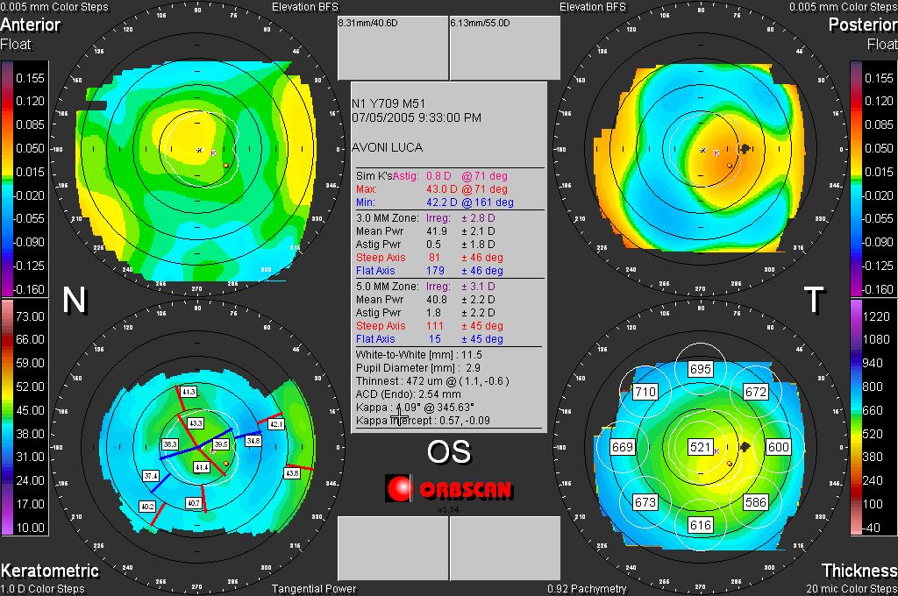Click the orange dot on the Keratometric map

pos(226,462)
